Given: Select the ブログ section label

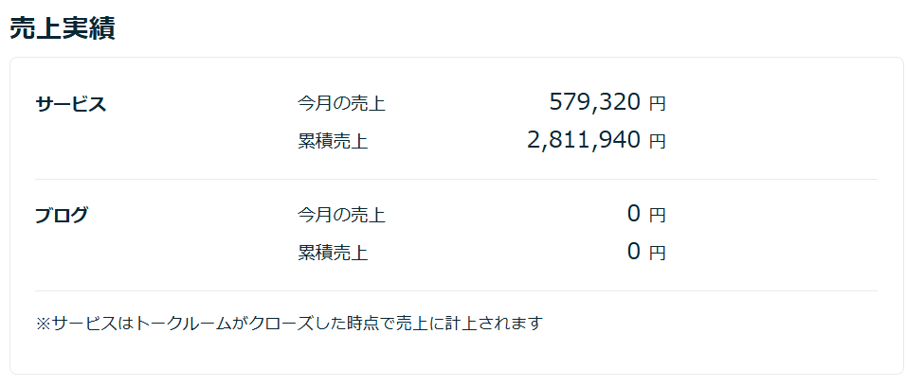Looking at the screenshot, I should [x=62, y=216].
